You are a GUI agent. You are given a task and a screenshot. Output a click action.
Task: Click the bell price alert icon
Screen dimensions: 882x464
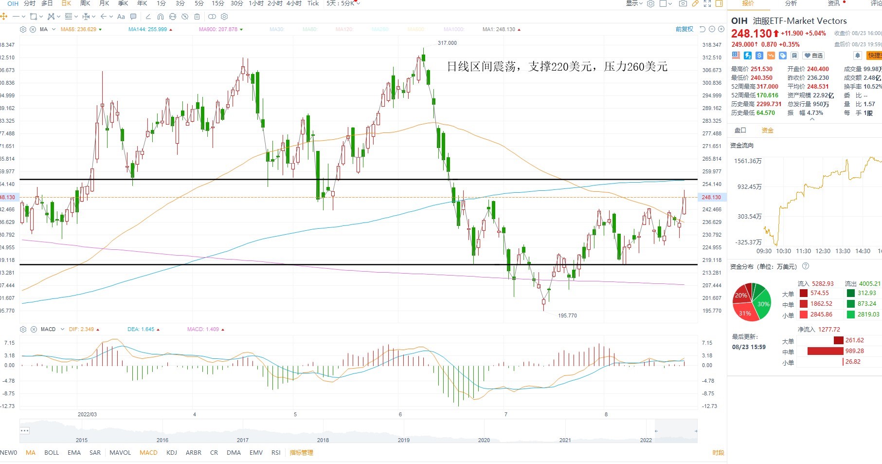click(x=858, y=56)
